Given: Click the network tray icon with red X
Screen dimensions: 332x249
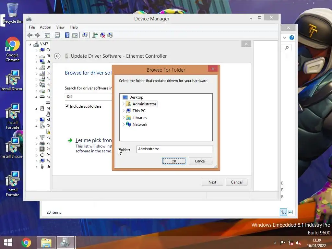Looking at the screenshot, I should (291, 243).
